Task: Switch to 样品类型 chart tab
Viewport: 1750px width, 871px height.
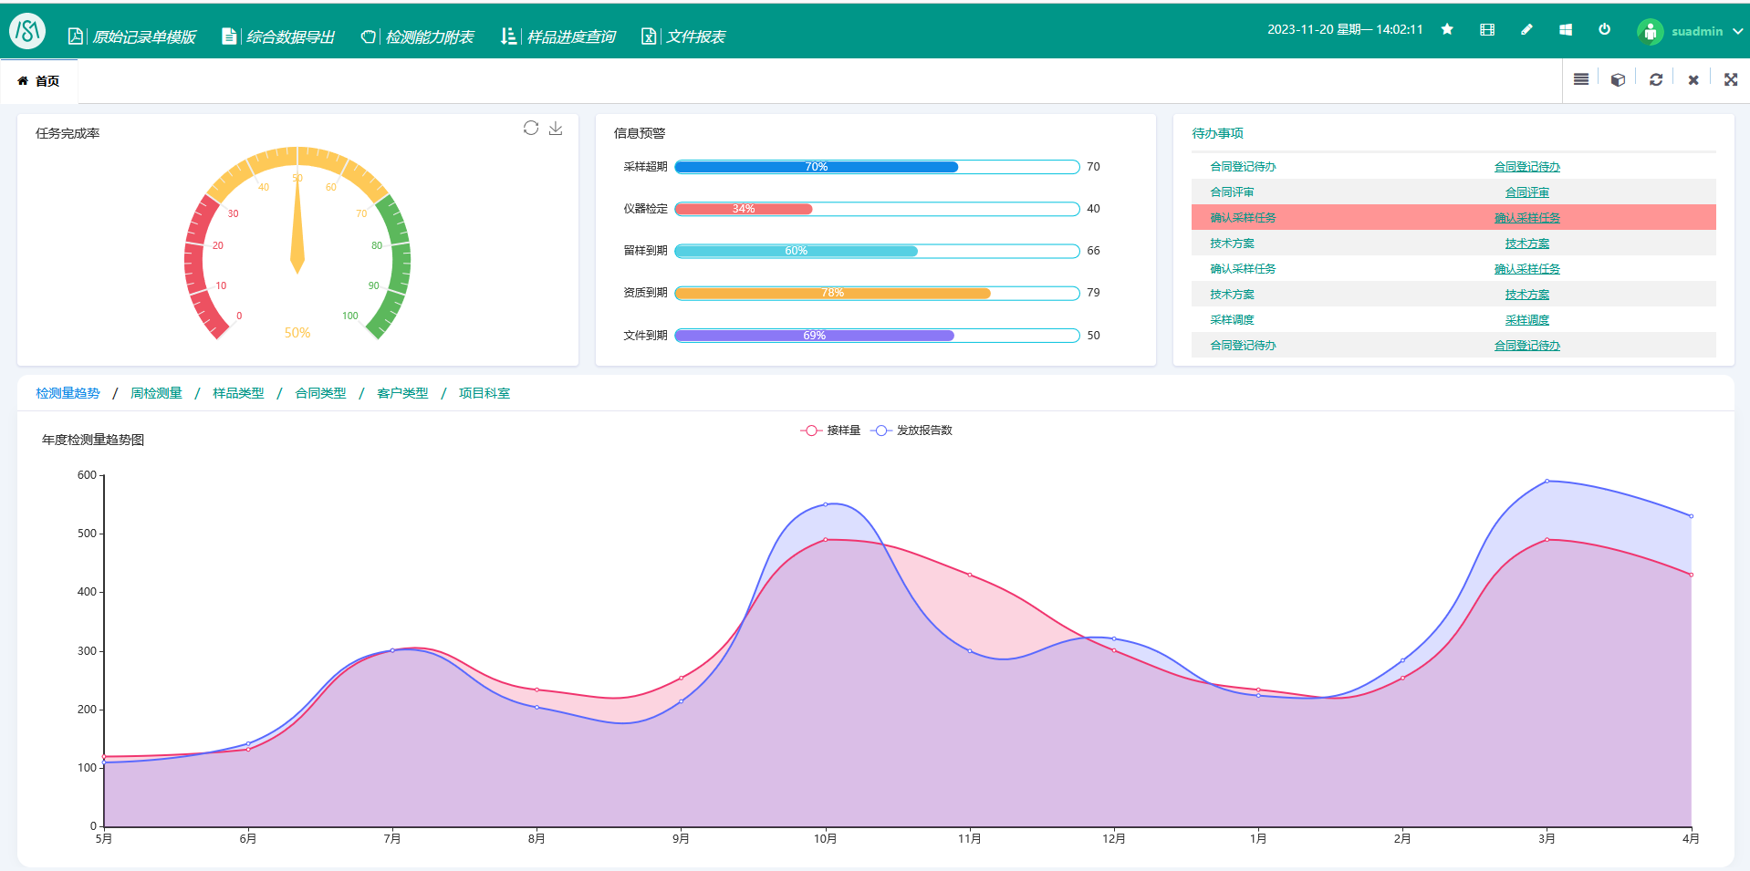Action: click(x=238, y=393)
